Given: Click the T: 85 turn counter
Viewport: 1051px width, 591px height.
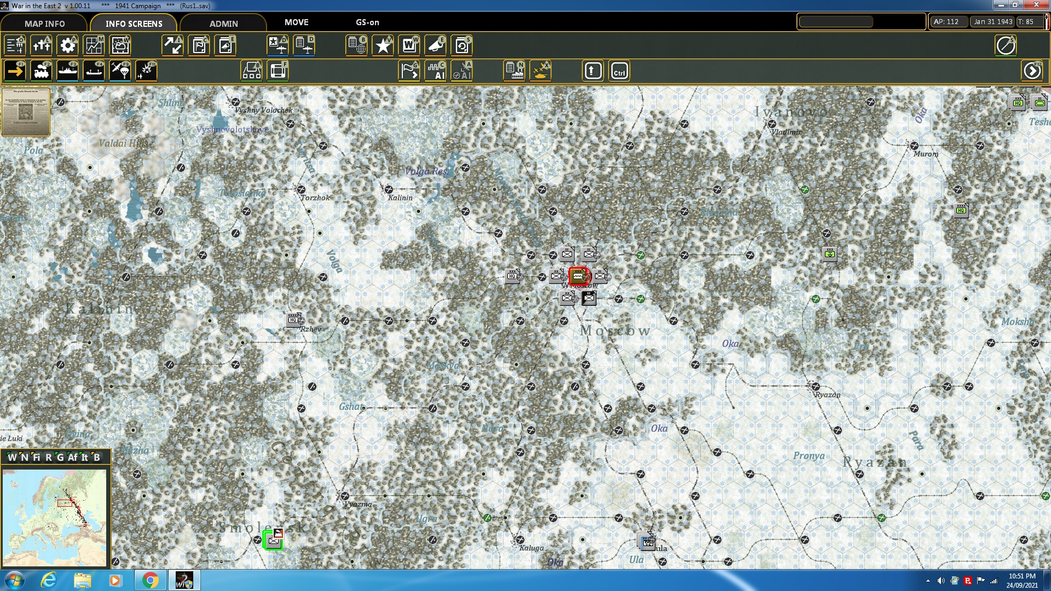Looking at the screenshot, I should 1030,22.
